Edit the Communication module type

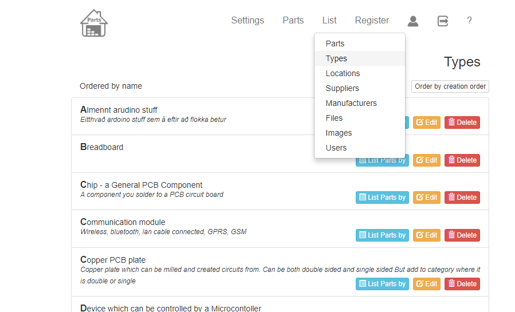click(427, 235)
